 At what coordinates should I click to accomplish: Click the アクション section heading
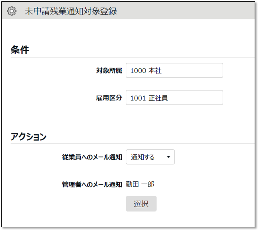[x=29, y=137]
